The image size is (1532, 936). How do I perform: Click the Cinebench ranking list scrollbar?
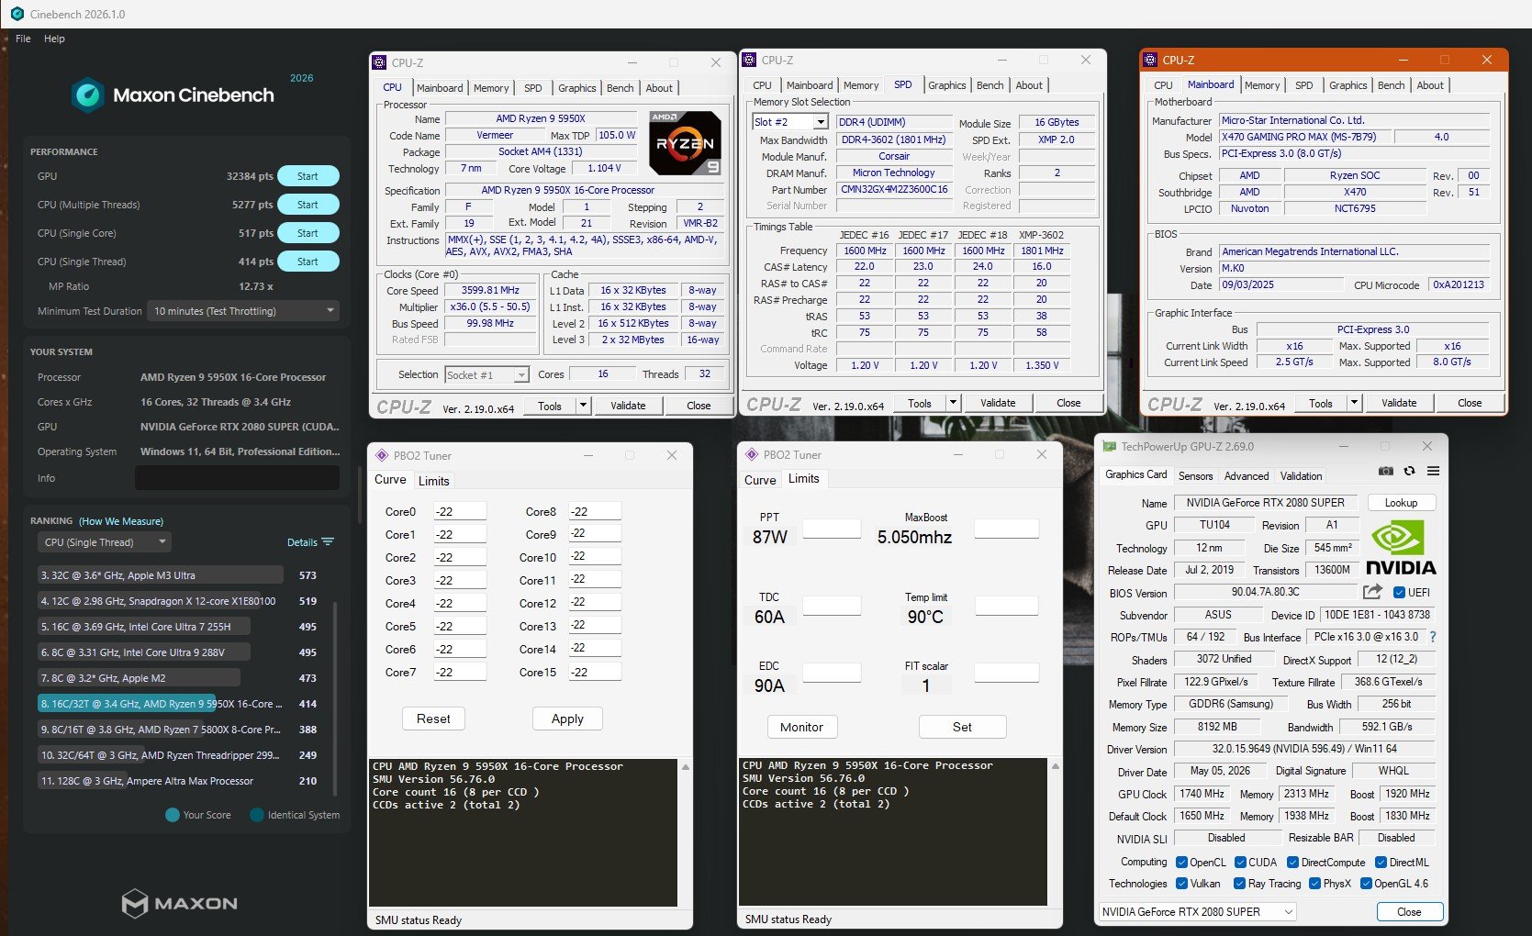point(334,697)
